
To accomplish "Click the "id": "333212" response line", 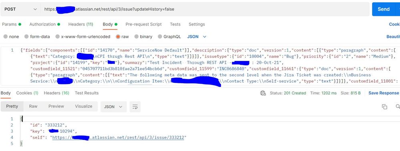I will pyautogui.click(x=48, y=125).
